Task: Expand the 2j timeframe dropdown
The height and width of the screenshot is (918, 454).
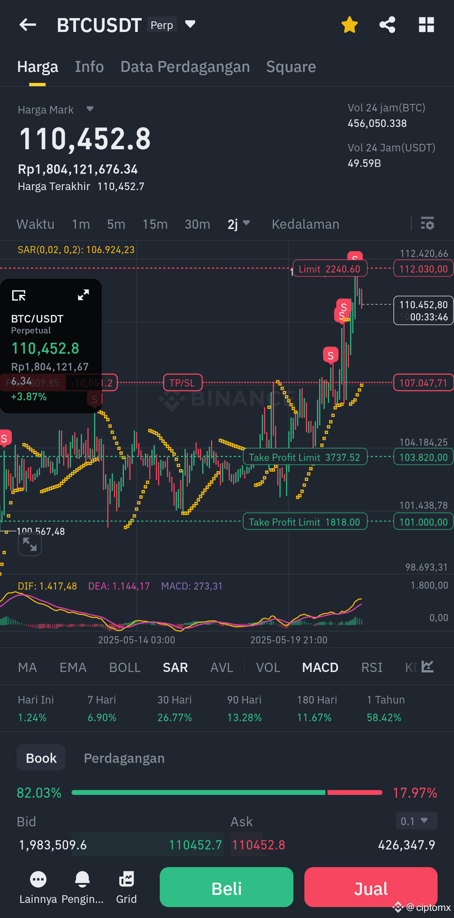Action: (x=239, y=224)
